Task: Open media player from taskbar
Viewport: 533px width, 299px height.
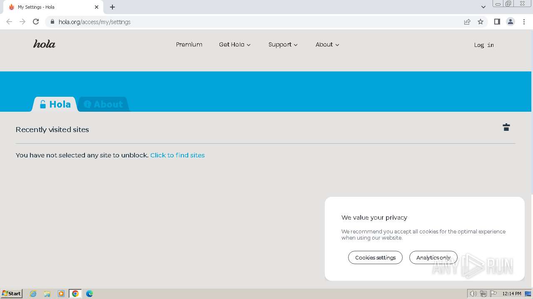Action: tap(61, 294)
